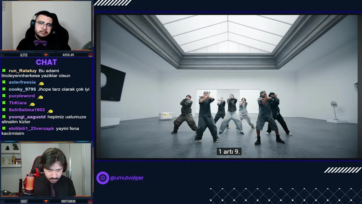This screenshot has width=362, height=204.
Task: Open the purpleword username in chat
Action: tap(22, 96)
